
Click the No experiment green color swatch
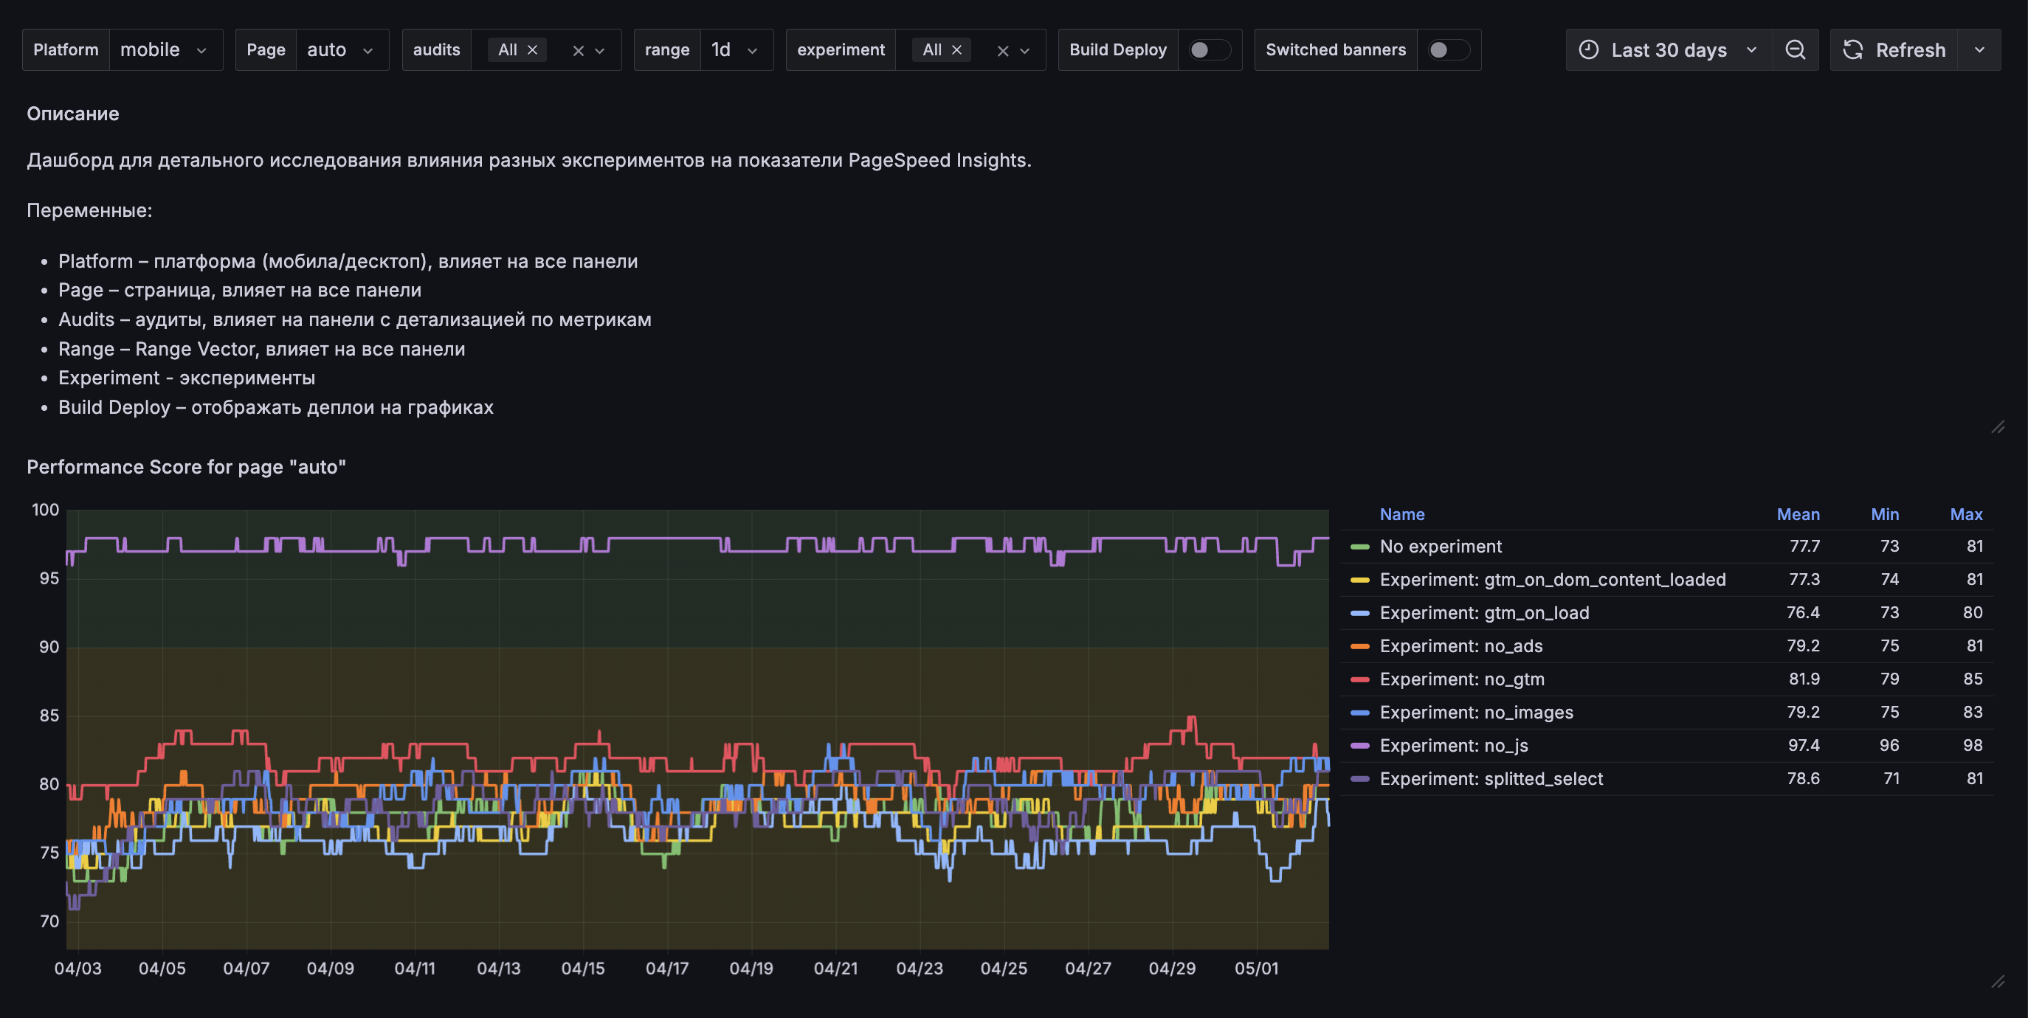coord(1359,546)
